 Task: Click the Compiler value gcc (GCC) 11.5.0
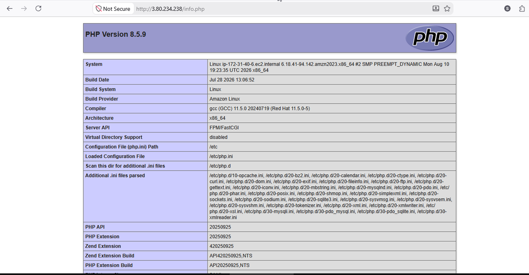tap(259, 108)
